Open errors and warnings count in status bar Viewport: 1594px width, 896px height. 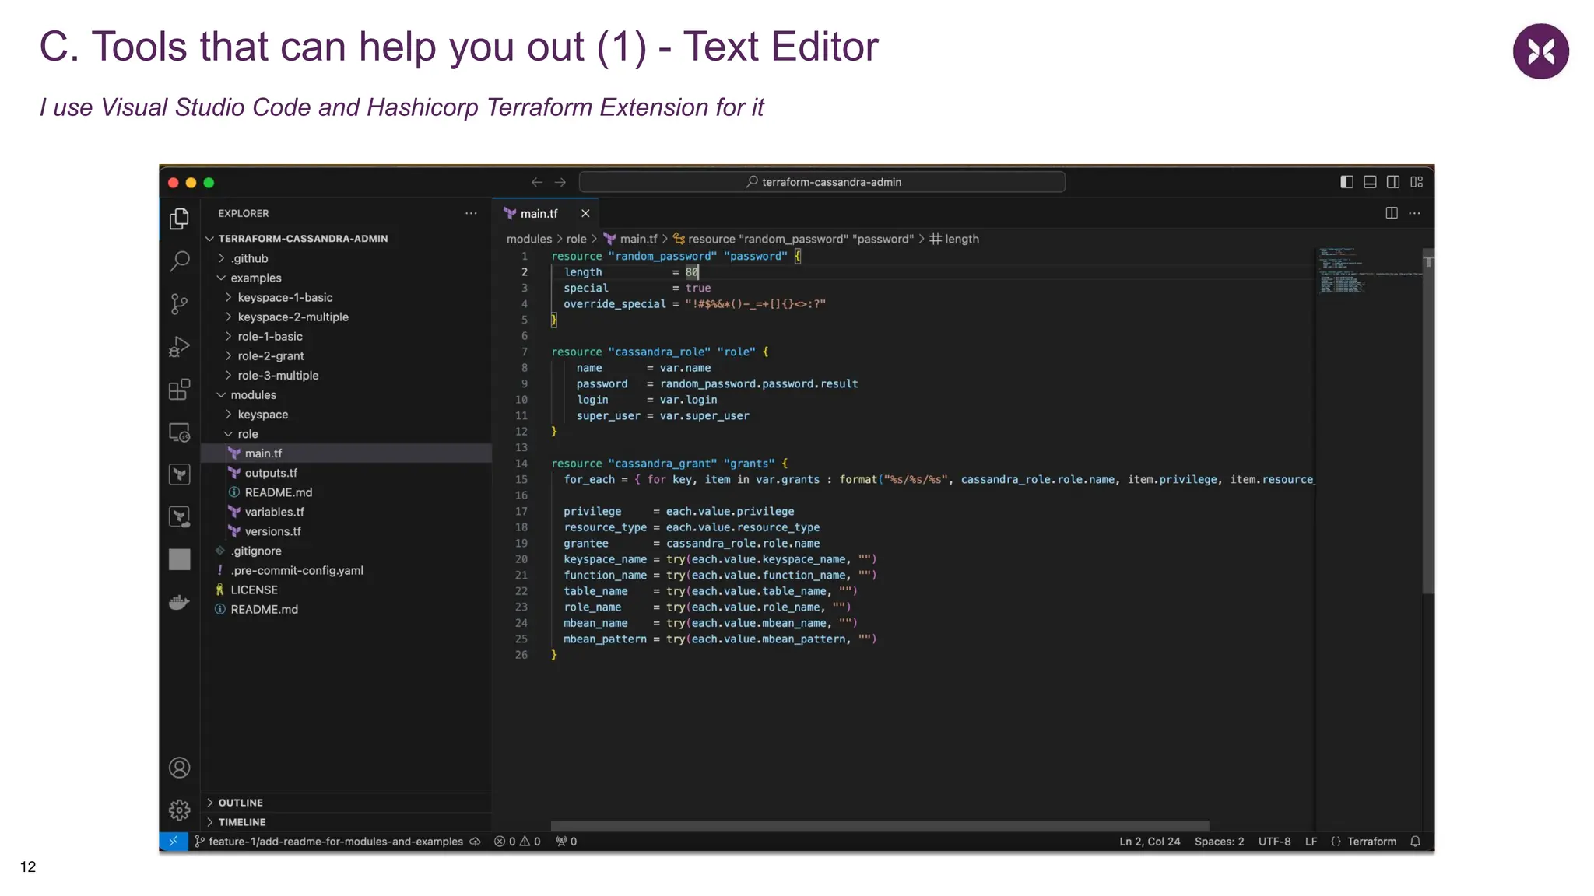click(x=518, y=842)
